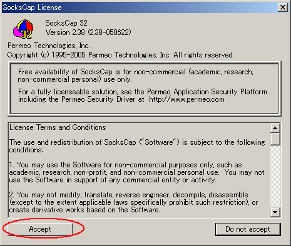Click condition 1 about non-commercial purposes
Screen dimensions: 291x246
click(137, 172)
